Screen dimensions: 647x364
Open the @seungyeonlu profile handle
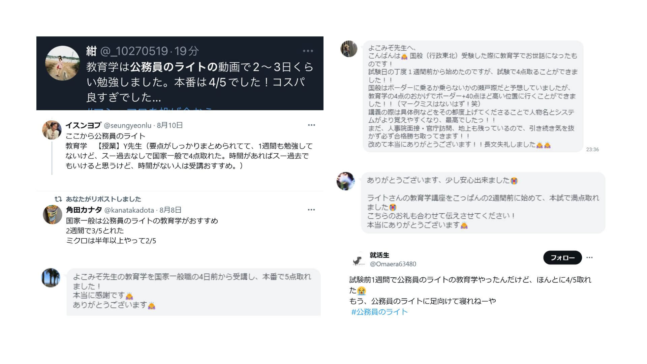[127, 126]
